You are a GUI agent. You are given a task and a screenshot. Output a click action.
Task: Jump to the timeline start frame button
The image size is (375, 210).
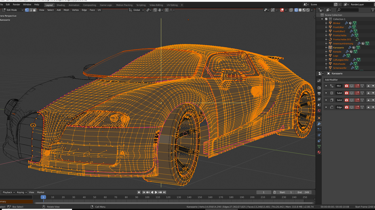point(144,192)
